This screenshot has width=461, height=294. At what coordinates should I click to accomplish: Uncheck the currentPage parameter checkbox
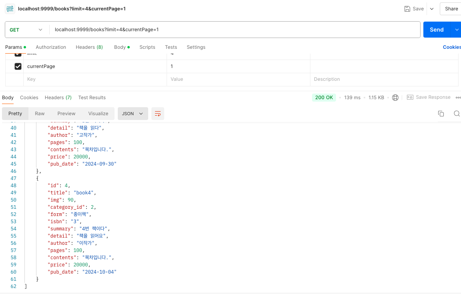click(x=18, y=66)
